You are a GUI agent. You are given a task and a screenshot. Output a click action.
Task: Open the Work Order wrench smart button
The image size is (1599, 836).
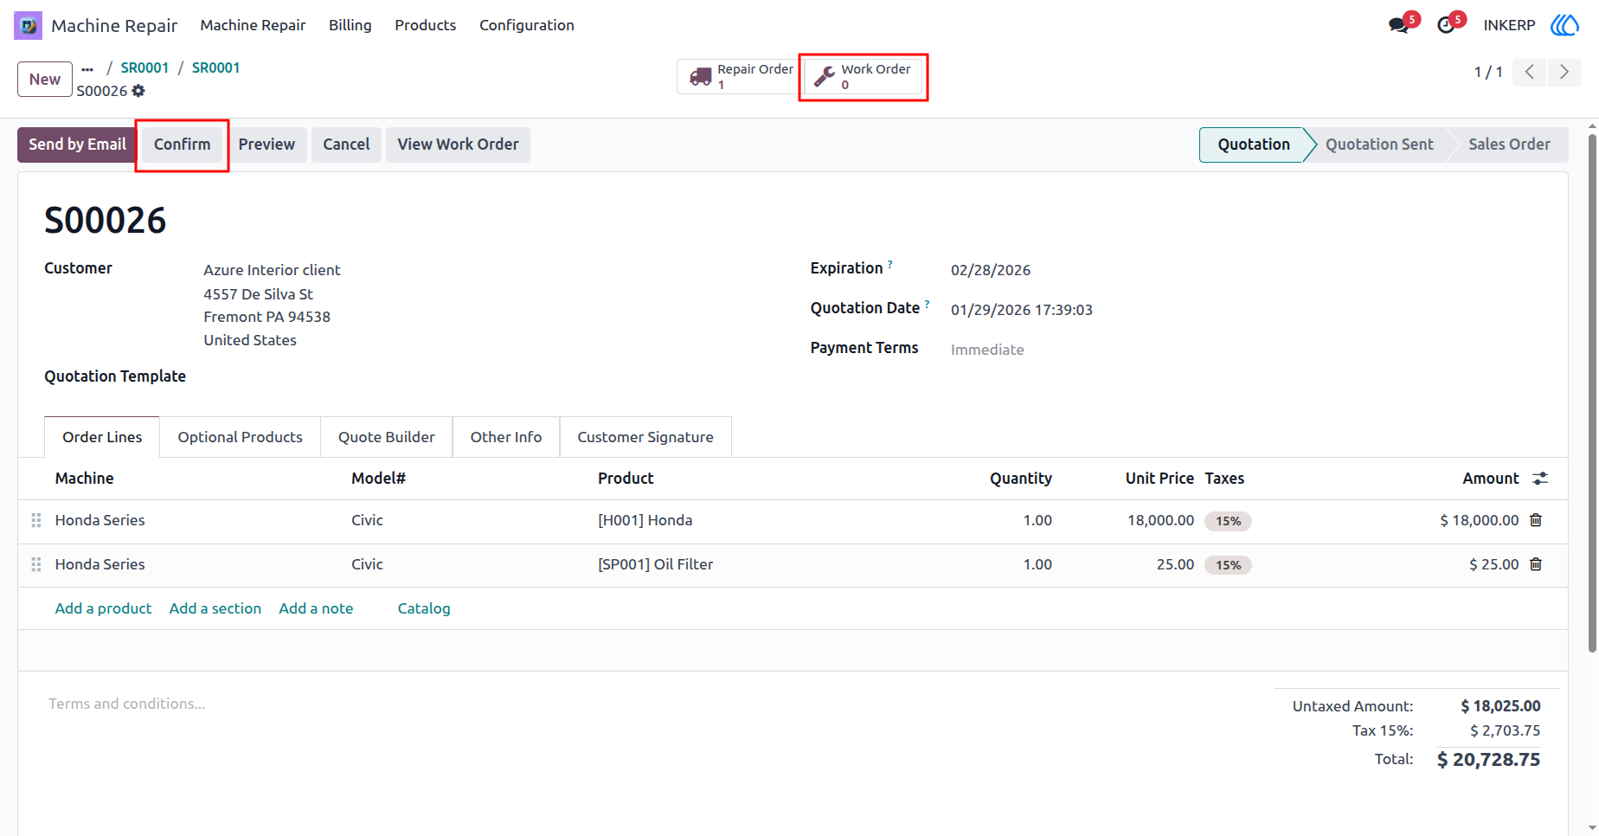863,76
